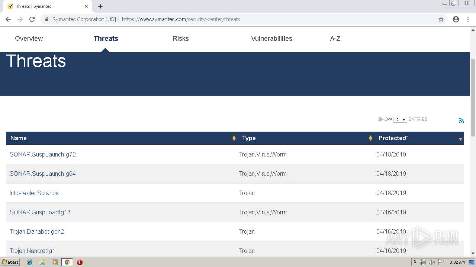Click the scrollbar down arrow

pos(473,253)
